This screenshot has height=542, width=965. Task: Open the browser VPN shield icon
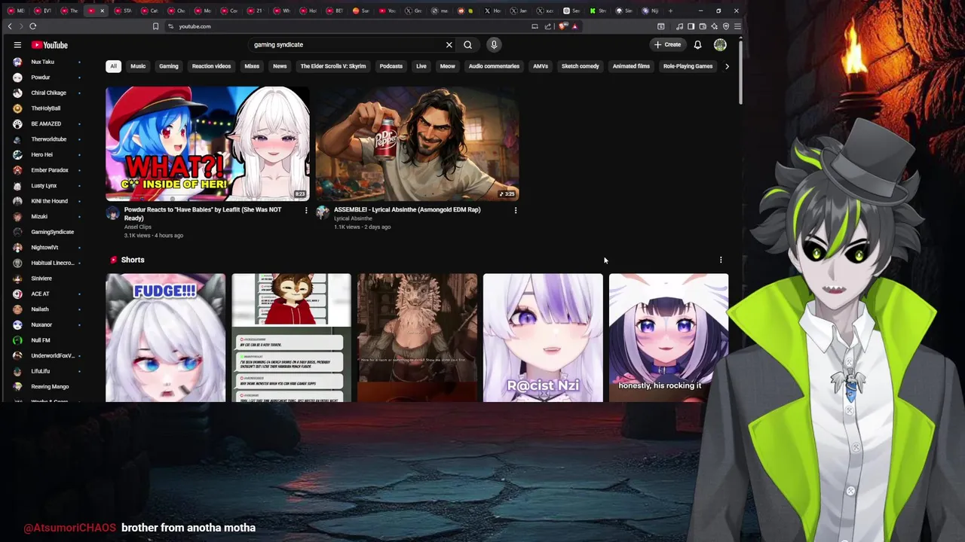point(726,26)
